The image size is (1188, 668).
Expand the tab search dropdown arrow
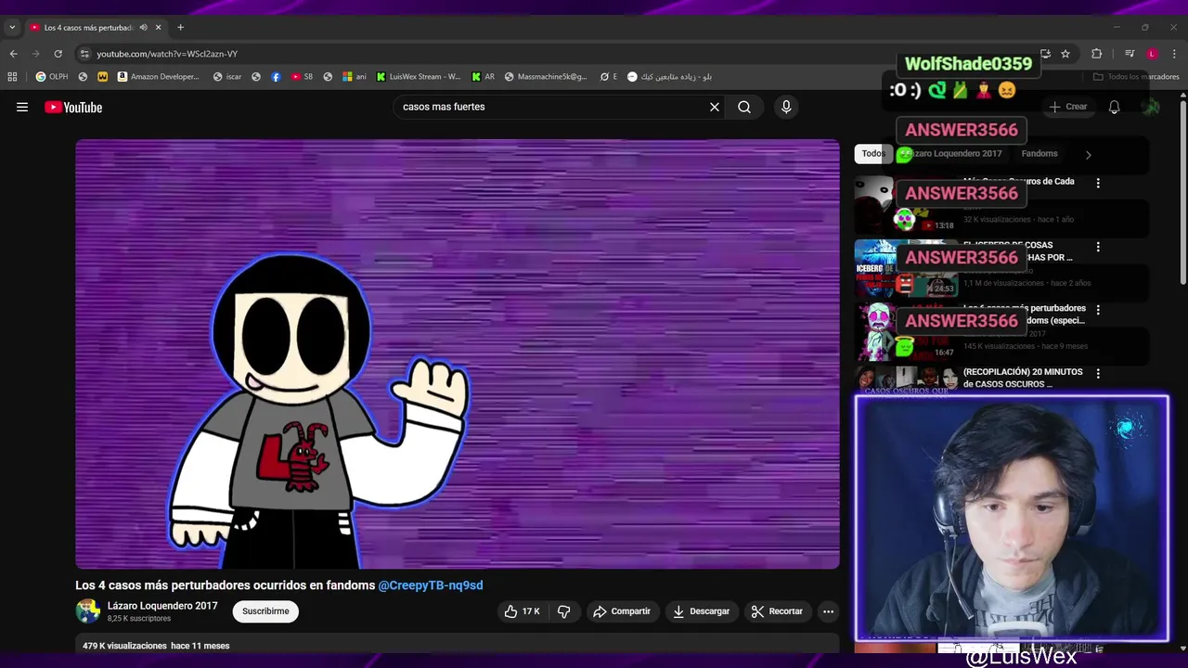click(12, 28)
